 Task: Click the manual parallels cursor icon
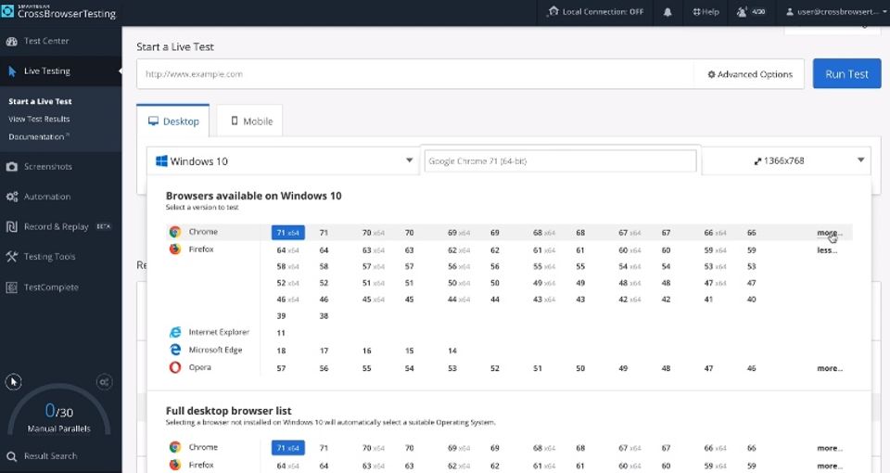click(x=14, y=381)
